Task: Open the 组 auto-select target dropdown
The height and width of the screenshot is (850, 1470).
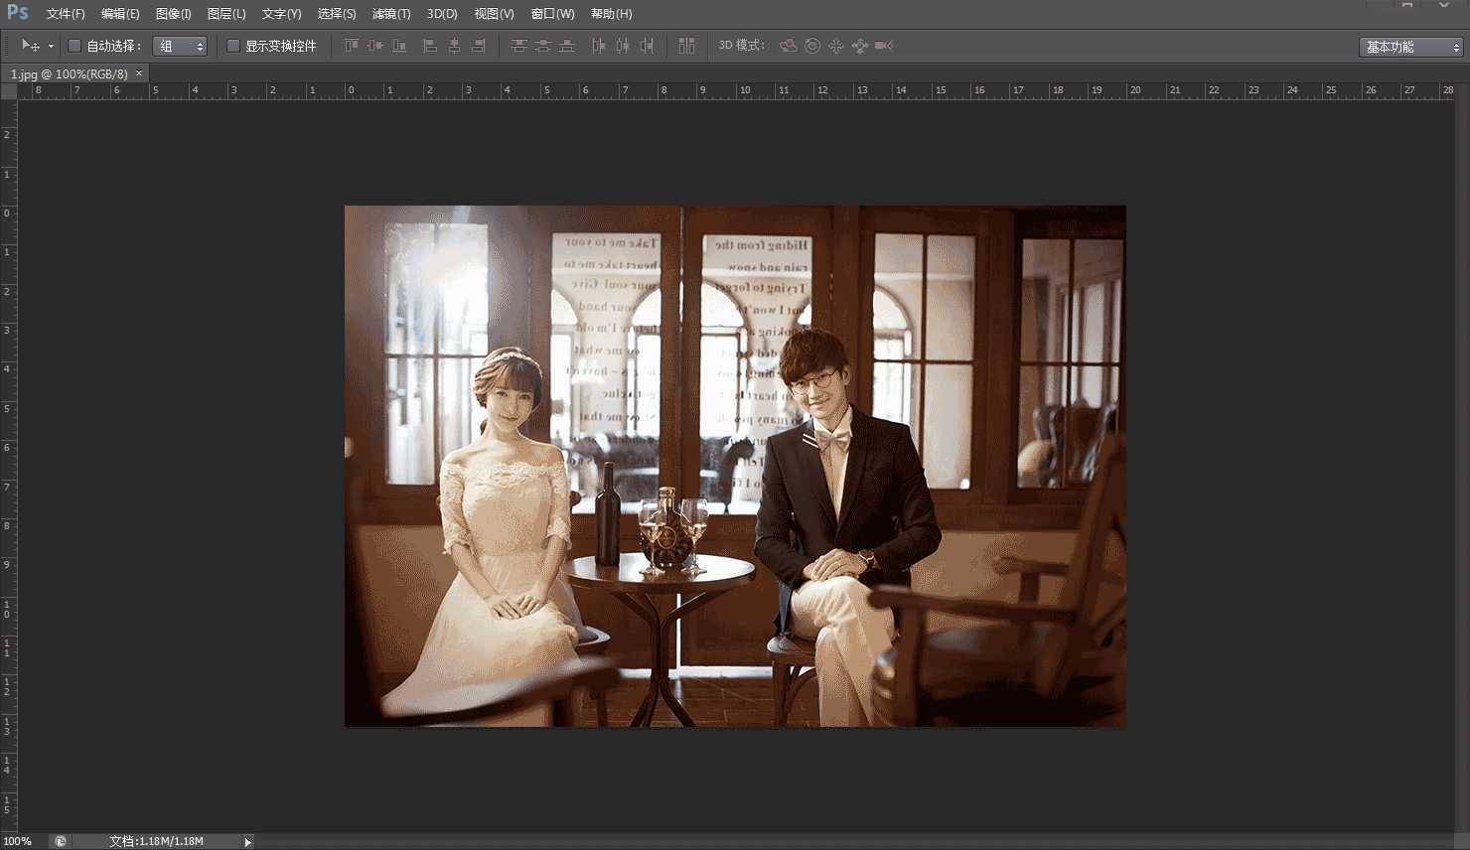Action: coord(180,46)
